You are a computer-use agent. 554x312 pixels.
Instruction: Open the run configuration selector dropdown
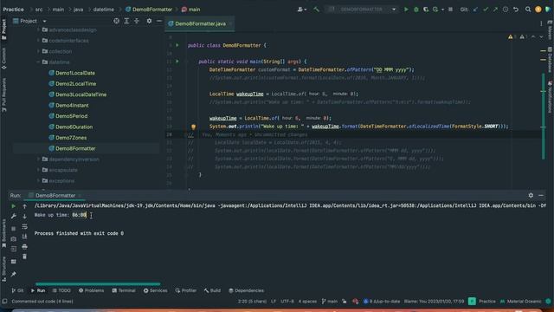362,10
